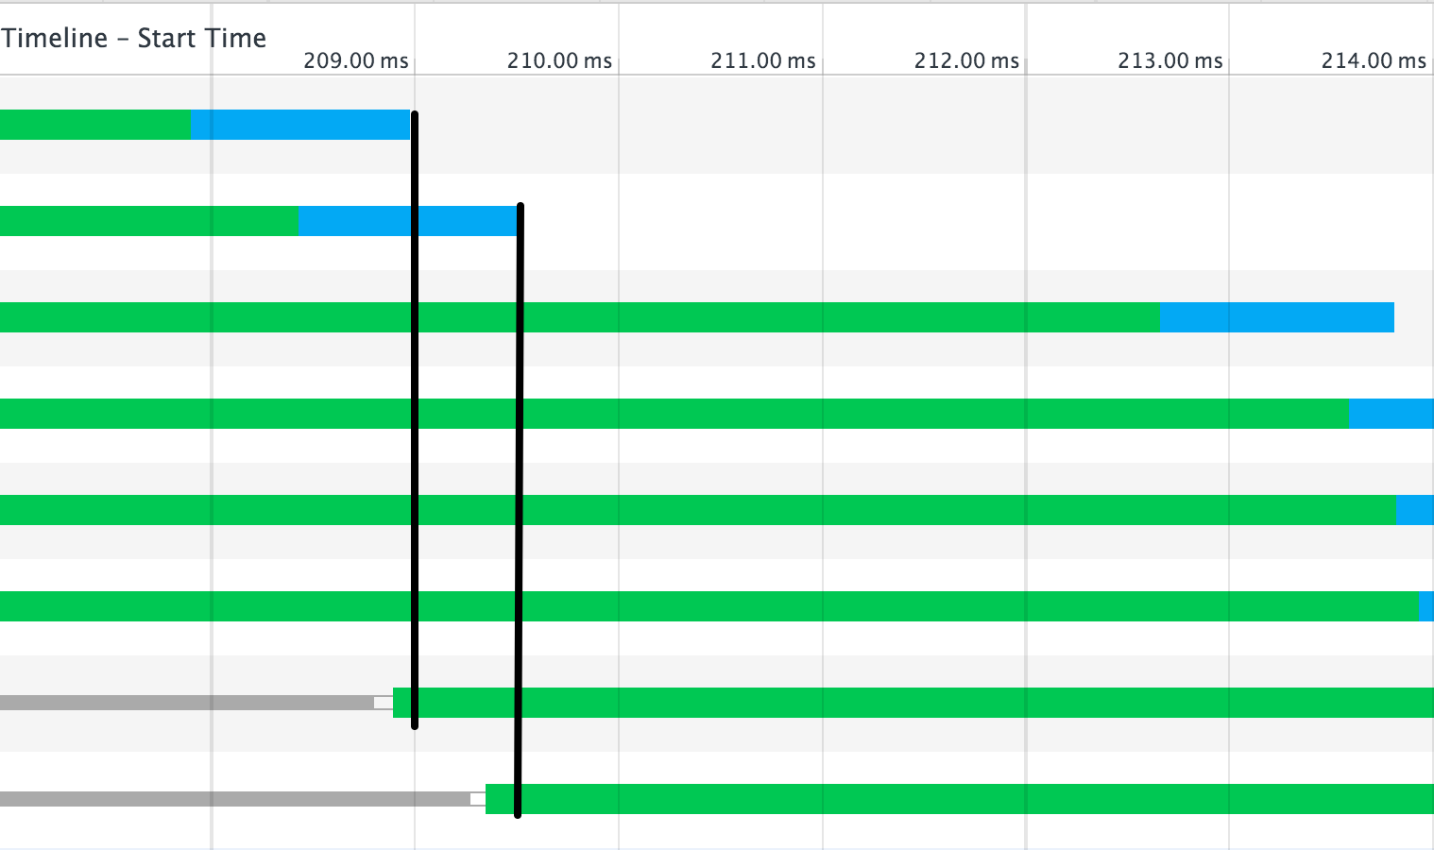Click the second row's blue download segment
Image resolution: width=1434 pixels, height=850 pixels.
(x=408, y=221)
